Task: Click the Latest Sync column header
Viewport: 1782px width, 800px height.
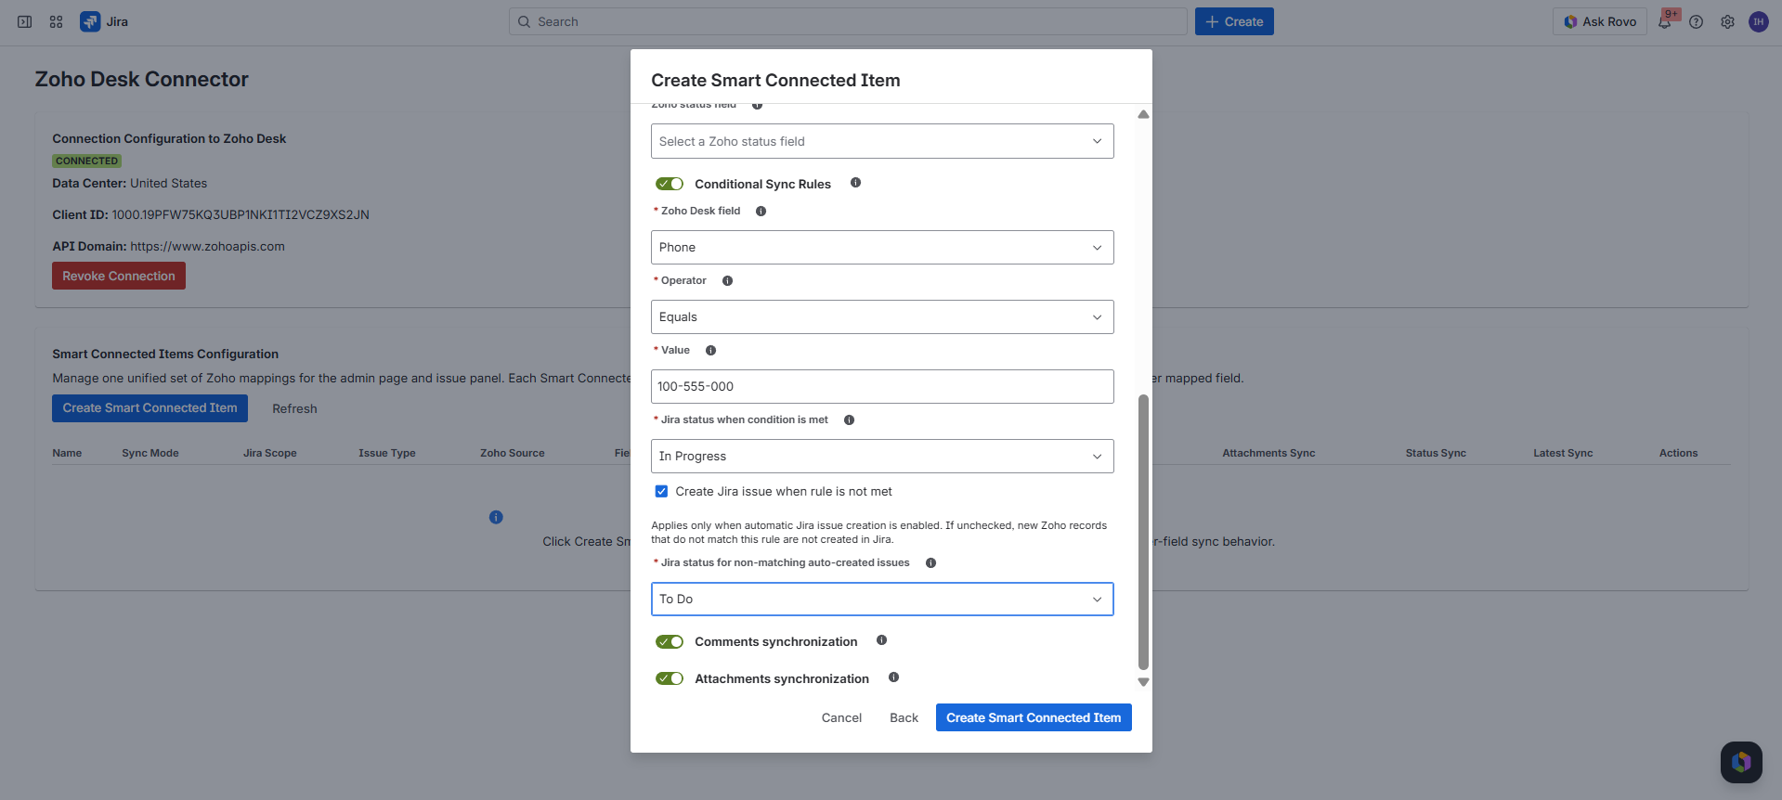Action: tap(1563, 453)
